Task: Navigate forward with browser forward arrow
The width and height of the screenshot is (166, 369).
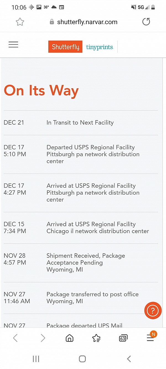Action: (43, 338)
